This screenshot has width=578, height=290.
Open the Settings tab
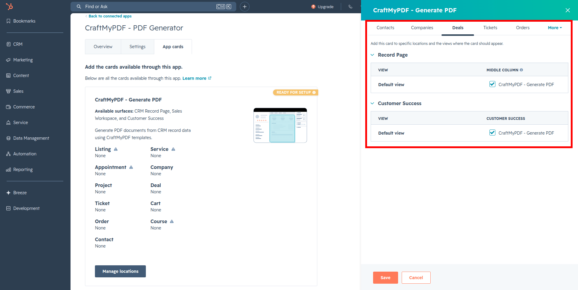[x=137, y=47]
